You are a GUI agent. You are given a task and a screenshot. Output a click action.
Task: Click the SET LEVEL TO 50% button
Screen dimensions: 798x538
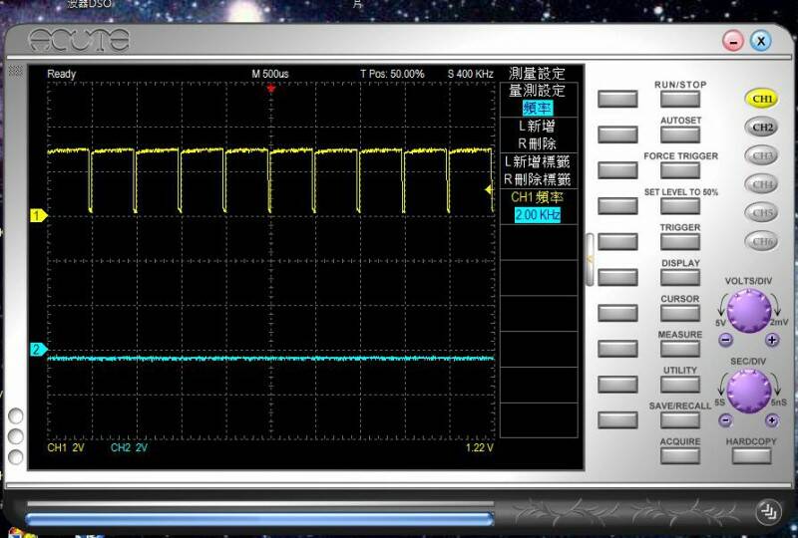click(x=680, y=206)
